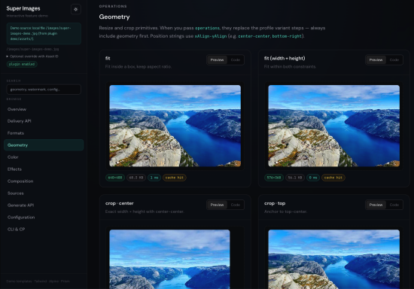The width and height of the screenshot is (414, 289).
Task: Click the '576×568' dimension badge
Action: [274, 178]
